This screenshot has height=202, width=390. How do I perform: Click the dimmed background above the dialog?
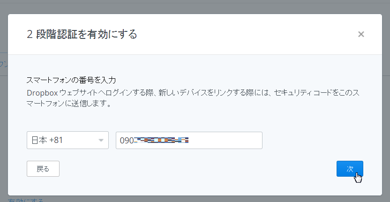coord(195,7)
